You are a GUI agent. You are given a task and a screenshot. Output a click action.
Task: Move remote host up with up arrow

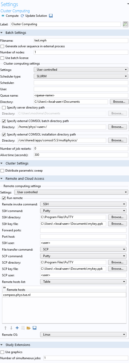point(6,328)
